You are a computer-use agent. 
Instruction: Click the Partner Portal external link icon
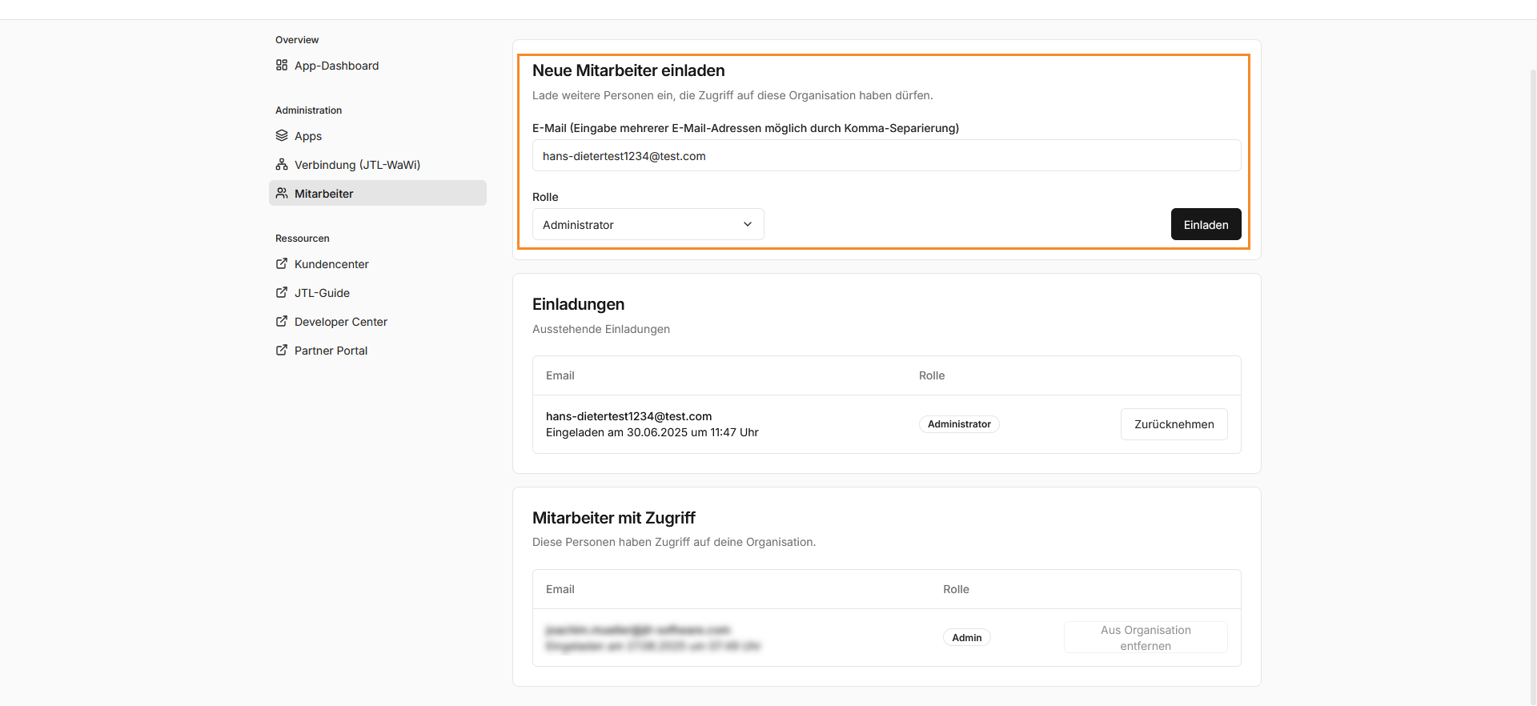coord(282,351)
